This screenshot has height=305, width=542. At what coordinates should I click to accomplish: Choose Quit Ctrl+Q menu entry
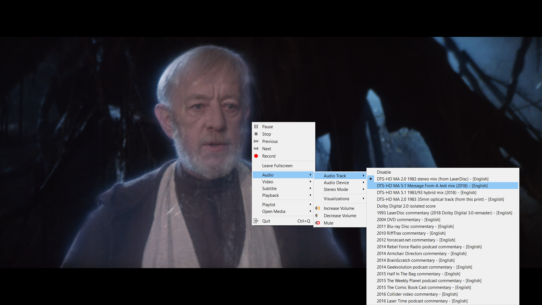(283, 221)
